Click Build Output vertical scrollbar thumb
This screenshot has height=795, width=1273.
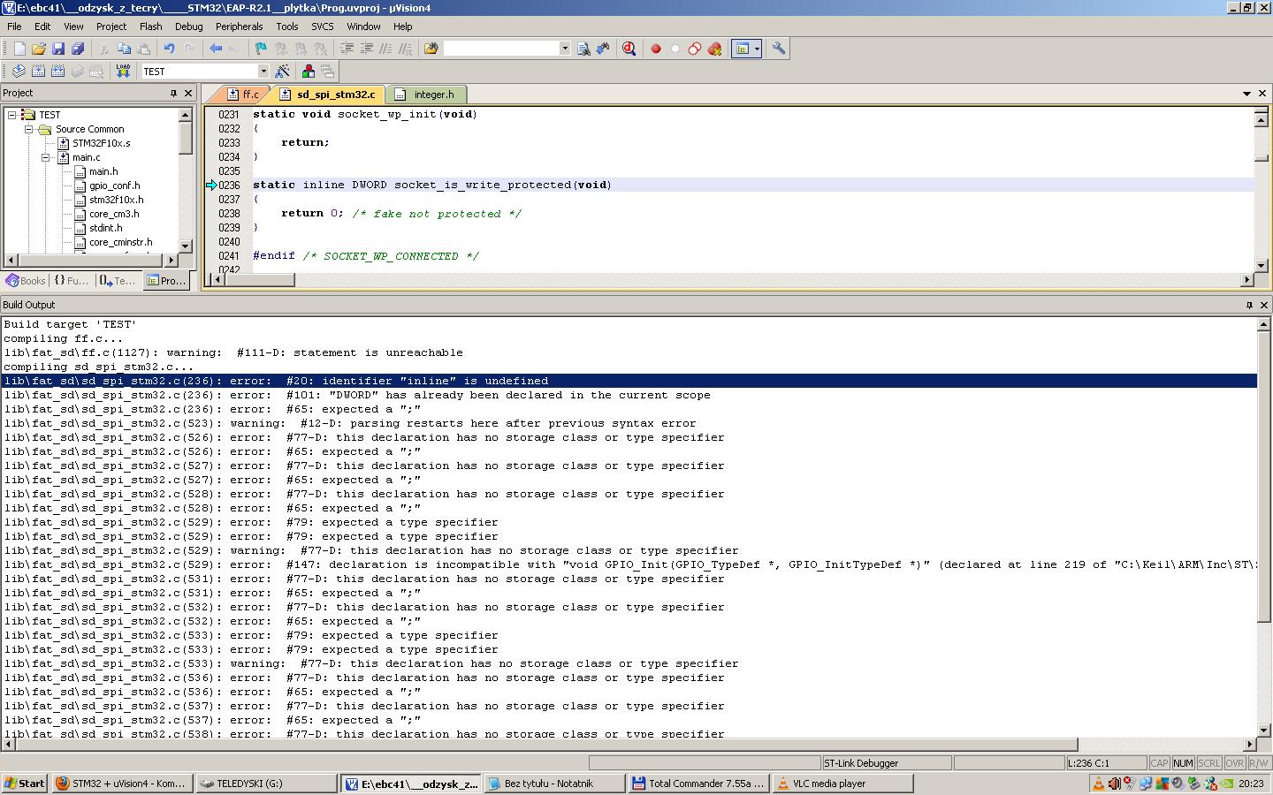tap(1264, 477)
